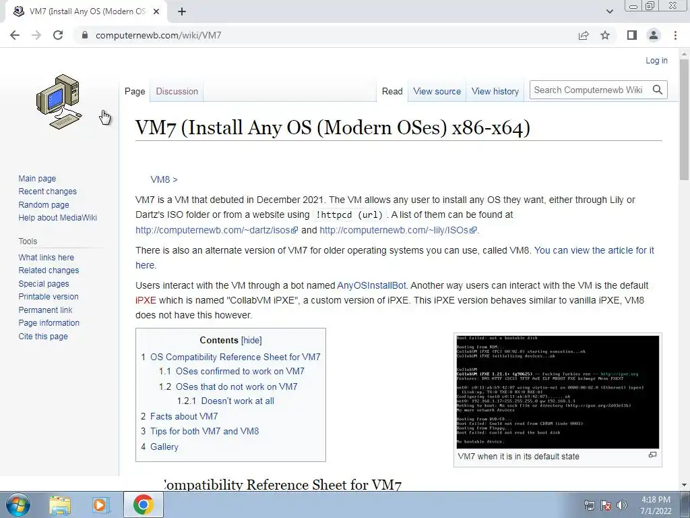The width and height of the screenshot is (690, 518).
Task: Open Cite this page link
Action: coord(43,336)
